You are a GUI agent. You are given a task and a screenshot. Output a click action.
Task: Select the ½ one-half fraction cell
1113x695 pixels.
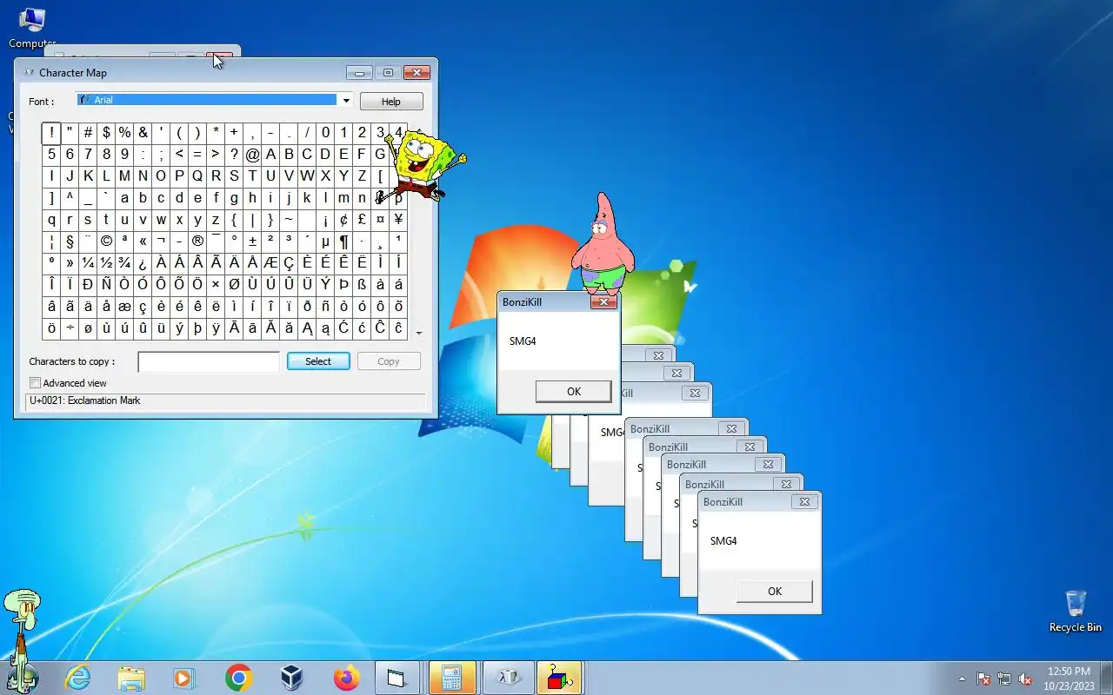pos(106,263)
